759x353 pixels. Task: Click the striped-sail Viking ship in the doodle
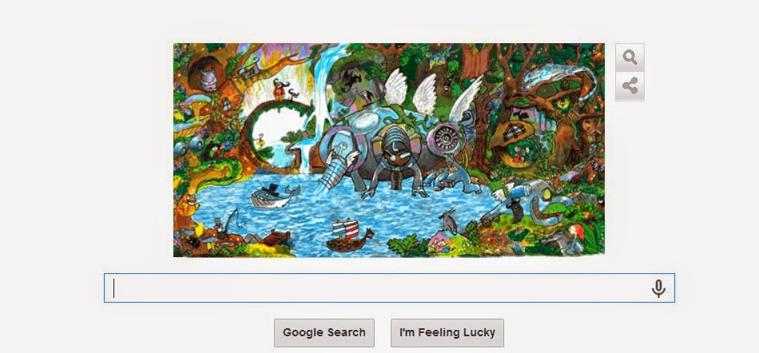[x=349, y=236]
